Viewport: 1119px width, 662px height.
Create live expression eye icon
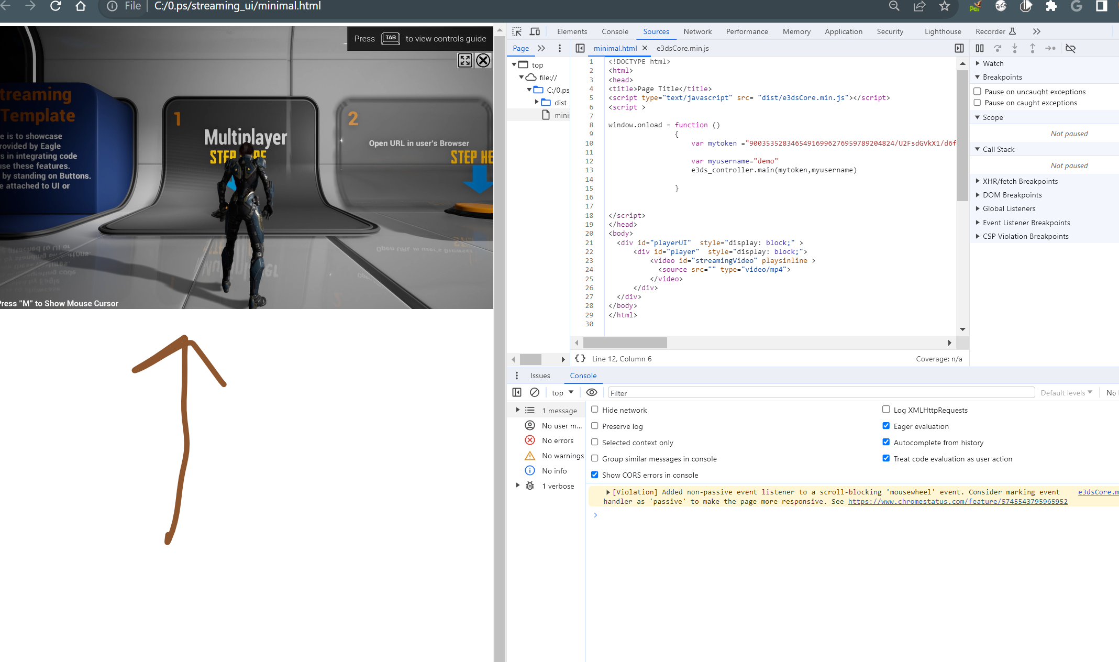tap(592, 392)
